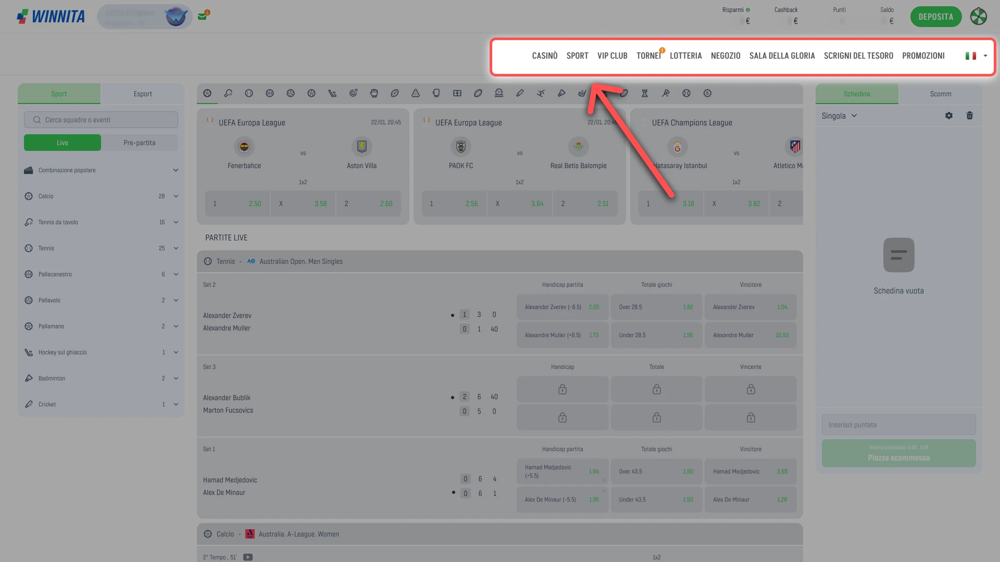This screenshot has width=1000, height=562.
Task: Toggle the Live matches filter
Action: click(63, 143)
